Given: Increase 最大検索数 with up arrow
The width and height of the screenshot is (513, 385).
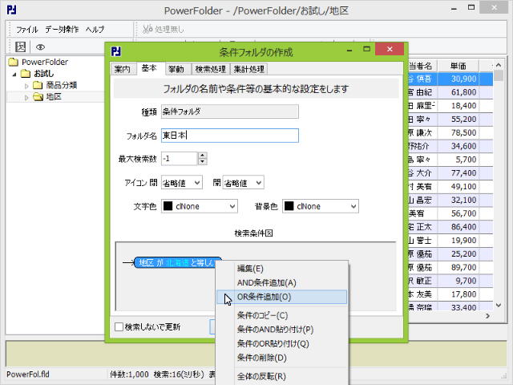Looking at the screenshot, I should pyautogui.click(x=203, y=156).
